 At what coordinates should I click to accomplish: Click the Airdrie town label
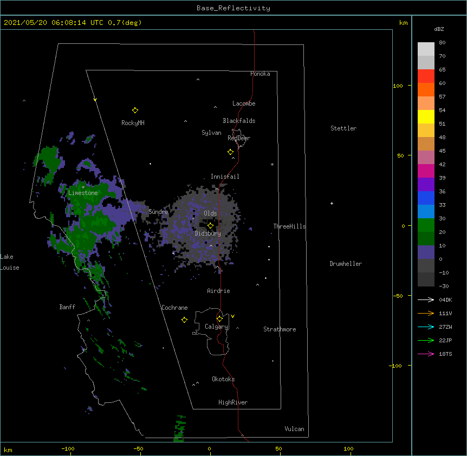click(x=218, y=291)
